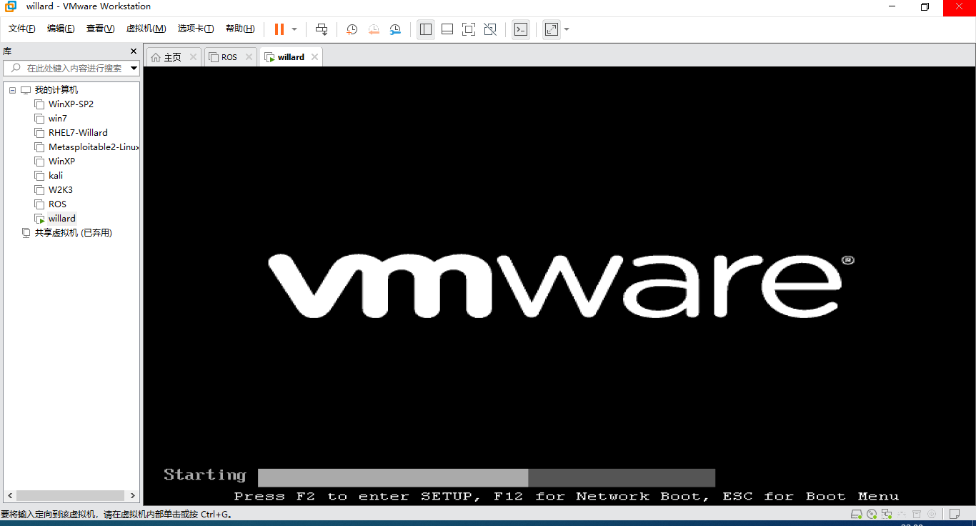
Task: Open the 选项卡(T) menu
Action: click(196, 29)
